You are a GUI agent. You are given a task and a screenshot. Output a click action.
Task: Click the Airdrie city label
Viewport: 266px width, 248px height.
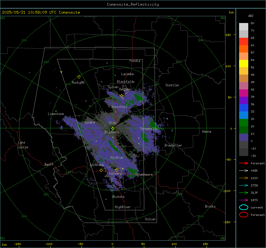pyautogui.click(x=116, y=157)
